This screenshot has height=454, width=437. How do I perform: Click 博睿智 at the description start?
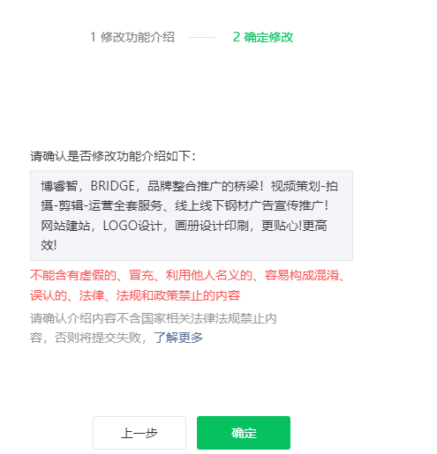pos(59,186)
